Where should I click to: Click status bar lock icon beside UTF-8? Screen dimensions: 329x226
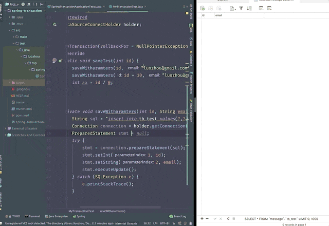(x=174, y=223)
